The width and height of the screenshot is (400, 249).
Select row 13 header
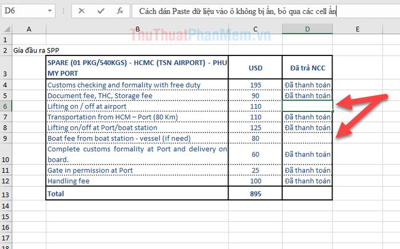click(x=6, y=194)
